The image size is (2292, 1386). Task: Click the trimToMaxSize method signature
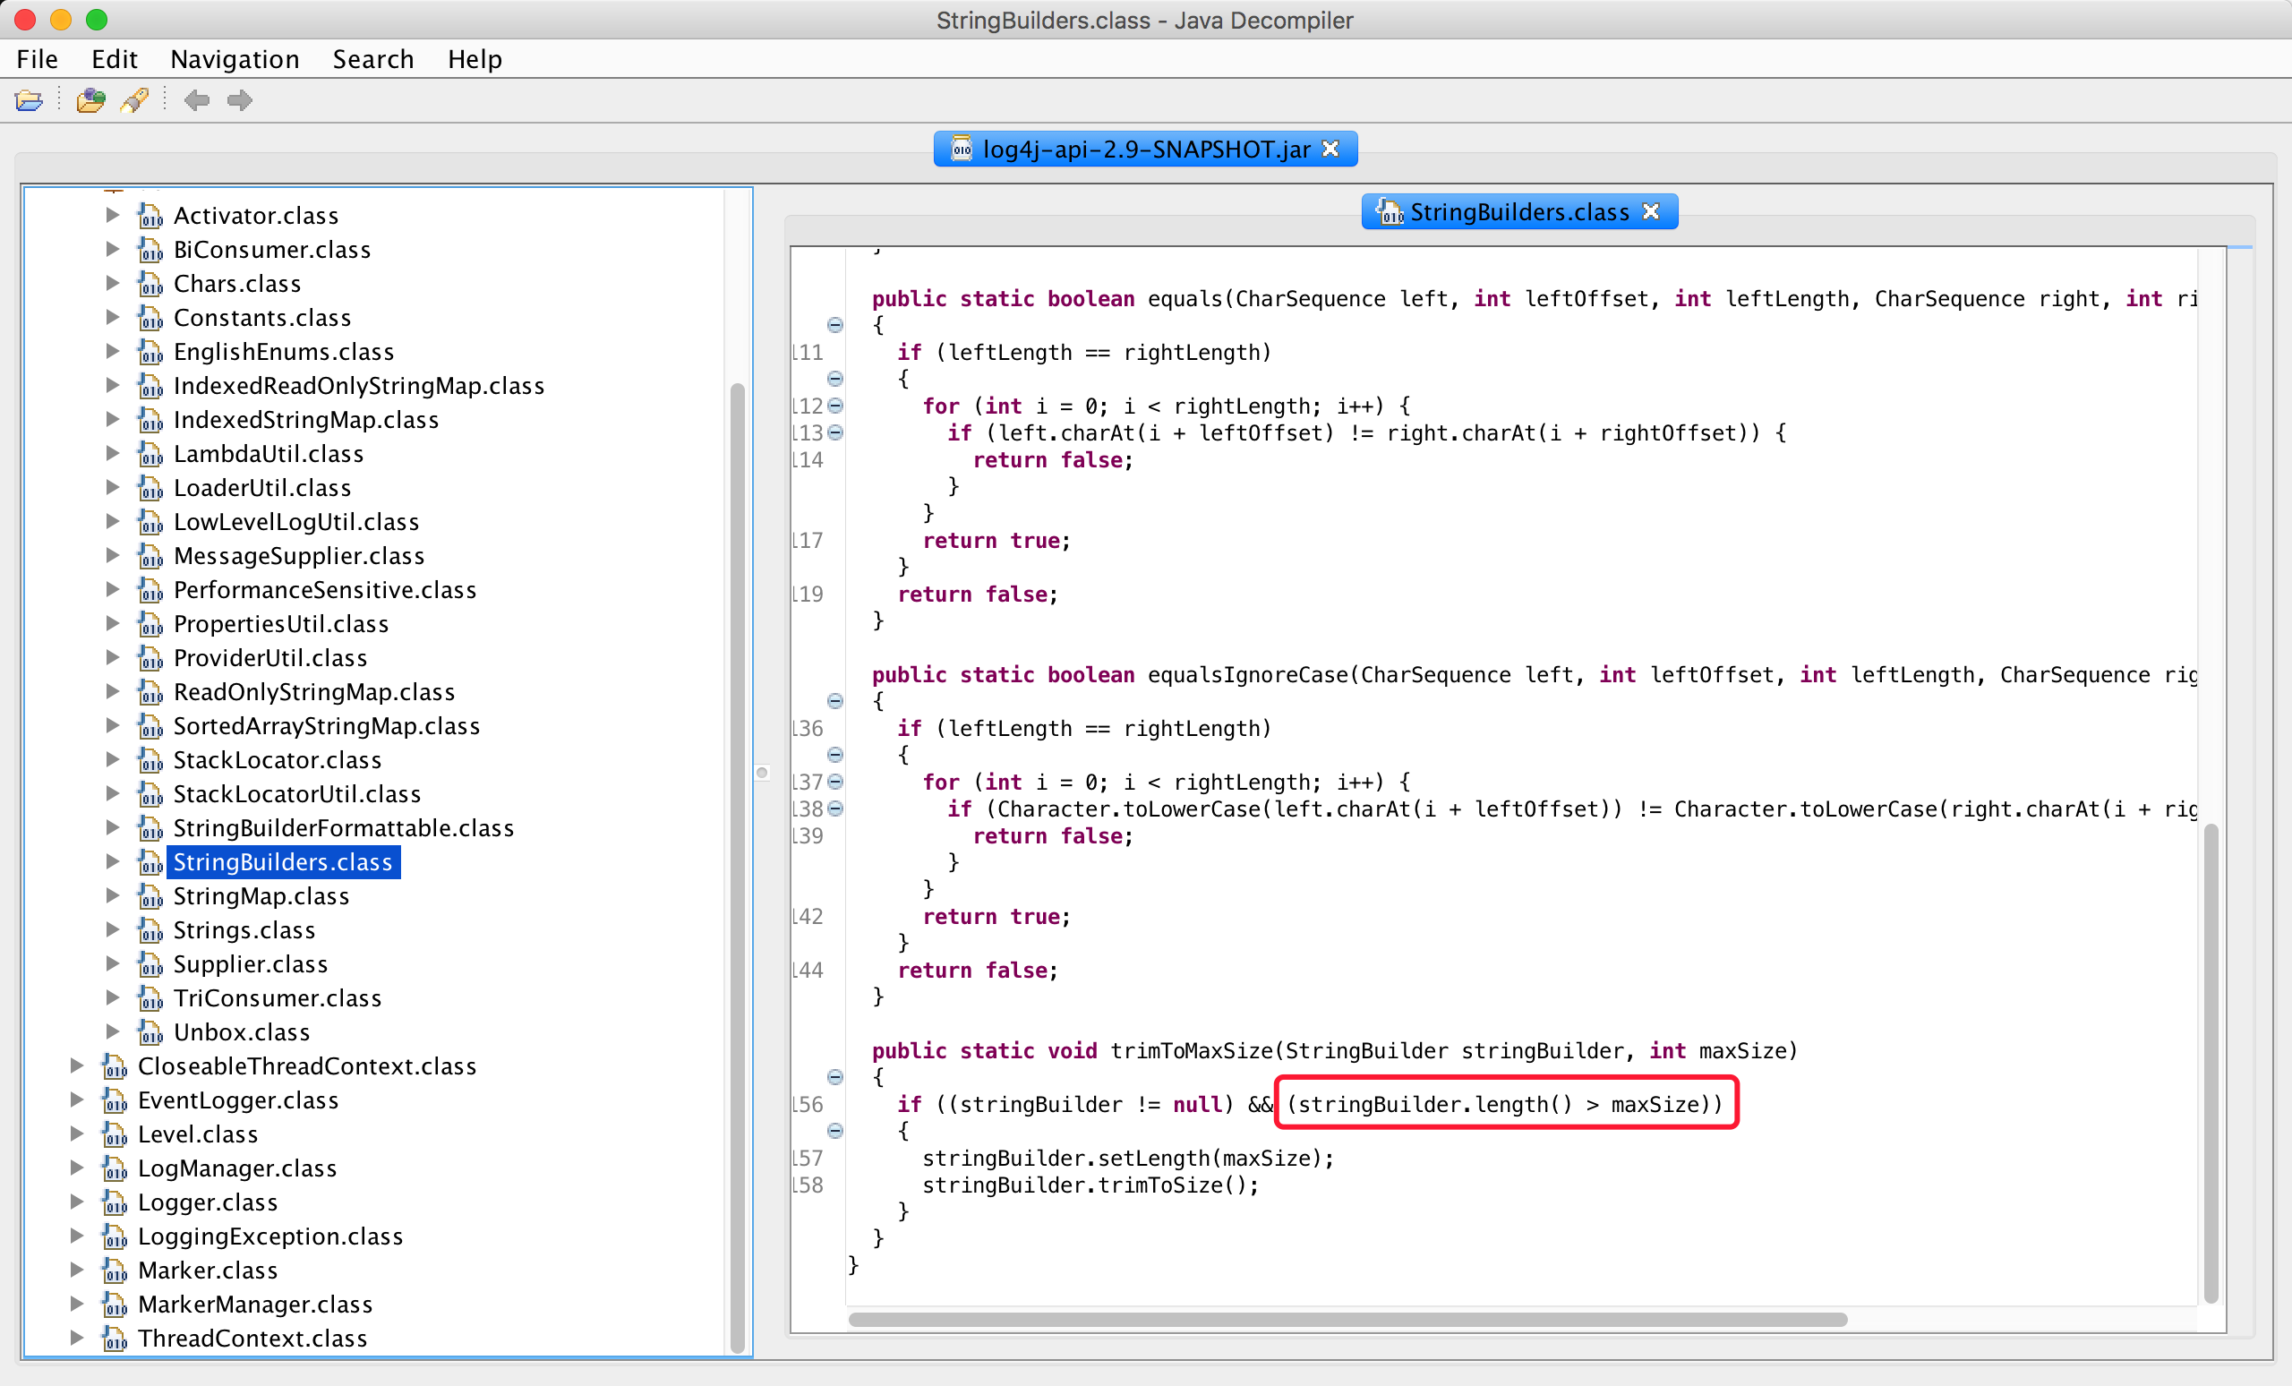1334,1051
